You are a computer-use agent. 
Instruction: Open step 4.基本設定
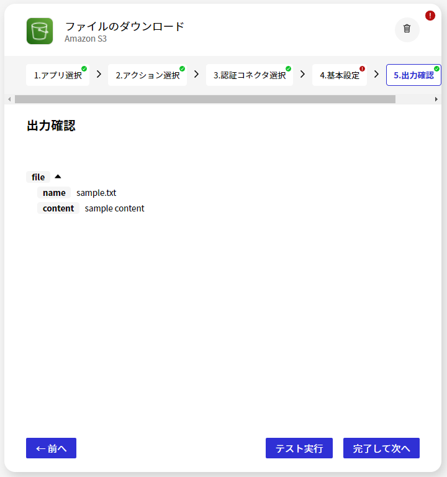click(x=340, y=75)
